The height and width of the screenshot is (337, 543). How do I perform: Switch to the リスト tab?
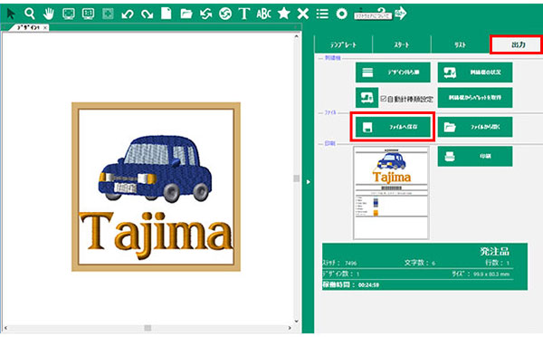461,44
